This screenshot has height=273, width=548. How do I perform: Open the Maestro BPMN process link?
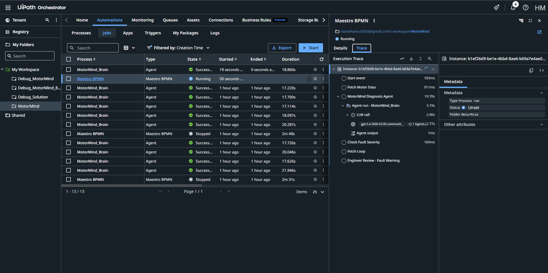point(90,79)
